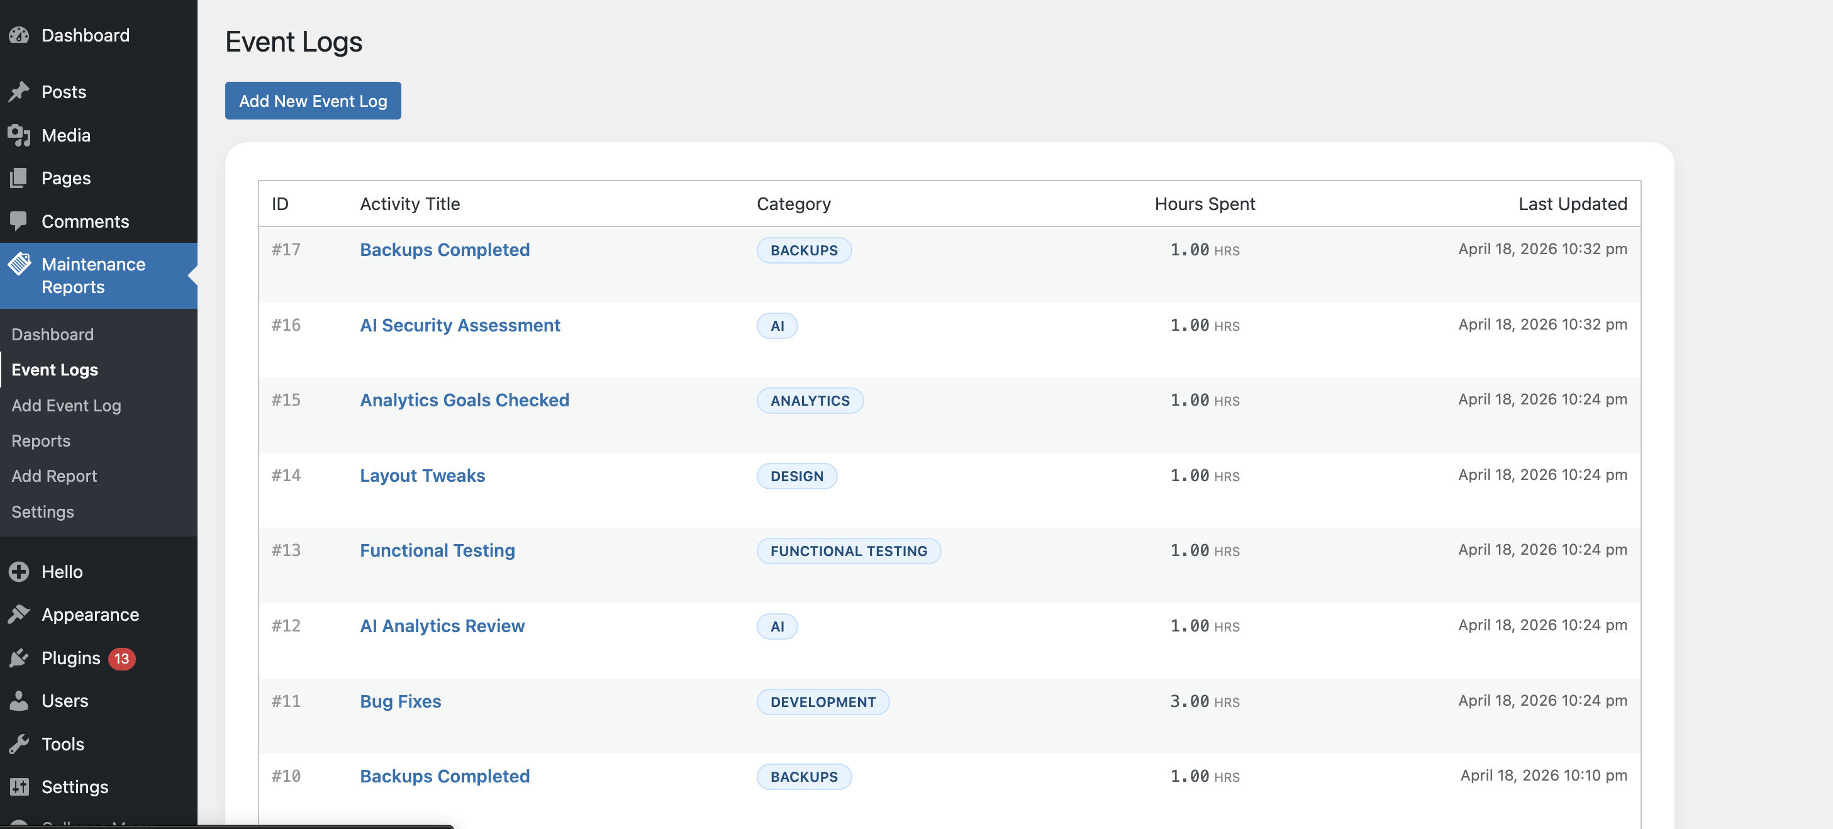Click the Settings sliders icon in sidebar
The height and width of the screenshot is (829, 1833).
(19, 786)
